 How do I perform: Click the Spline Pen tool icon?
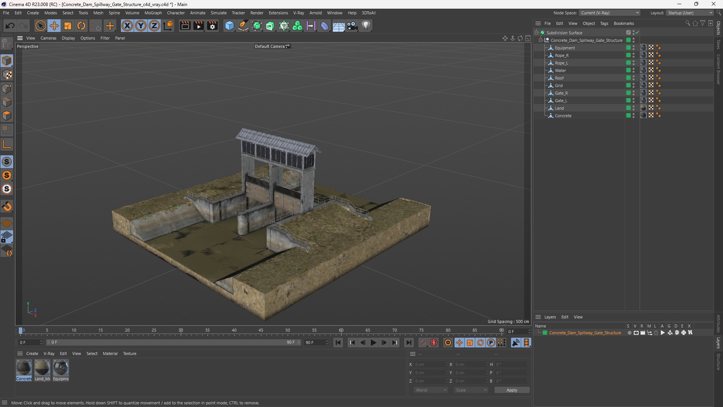click(243, 26)
